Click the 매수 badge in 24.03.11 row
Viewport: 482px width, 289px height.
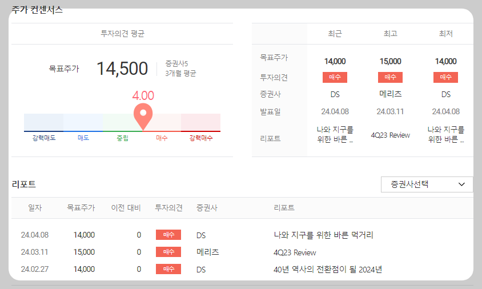tap(168, 252)
